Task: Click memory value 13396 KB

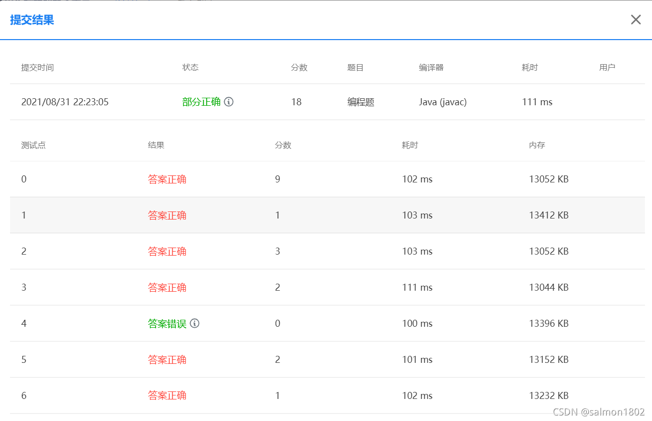Action: [x=549, y=323]
